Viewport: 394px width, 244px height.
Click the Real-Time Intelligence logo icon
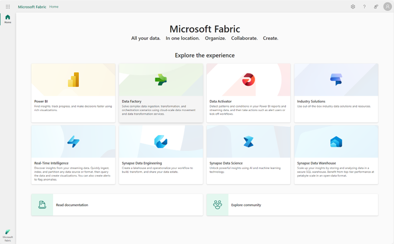pos(73,142)
